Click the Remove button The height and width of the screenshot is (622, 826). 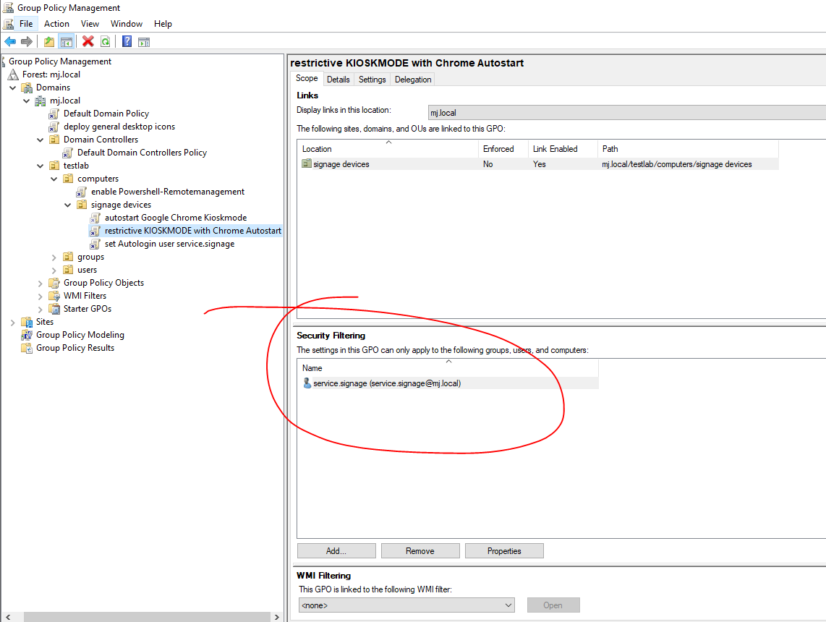tap(420, 551)
